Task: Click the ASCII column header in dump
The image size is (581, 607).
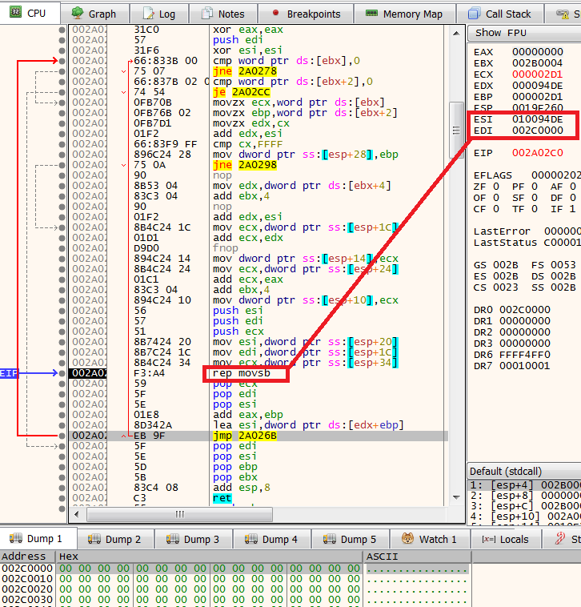Action: pyautogui.click(x=418, y=557)
